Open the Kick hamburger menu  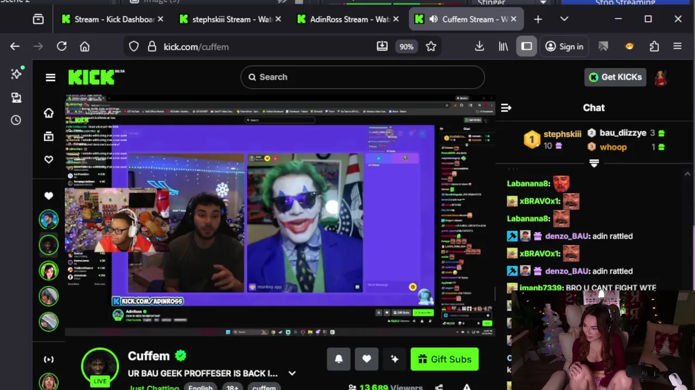50,77
